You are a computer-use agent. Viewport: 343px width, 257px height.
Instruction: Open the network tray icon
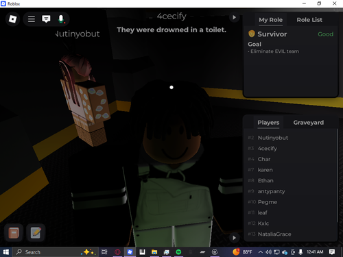(276, 252)
